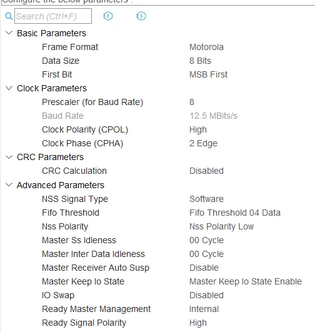Change Clock Polarity (CPOL) High value
Screen dimensions: 315x332
[198, 129]
